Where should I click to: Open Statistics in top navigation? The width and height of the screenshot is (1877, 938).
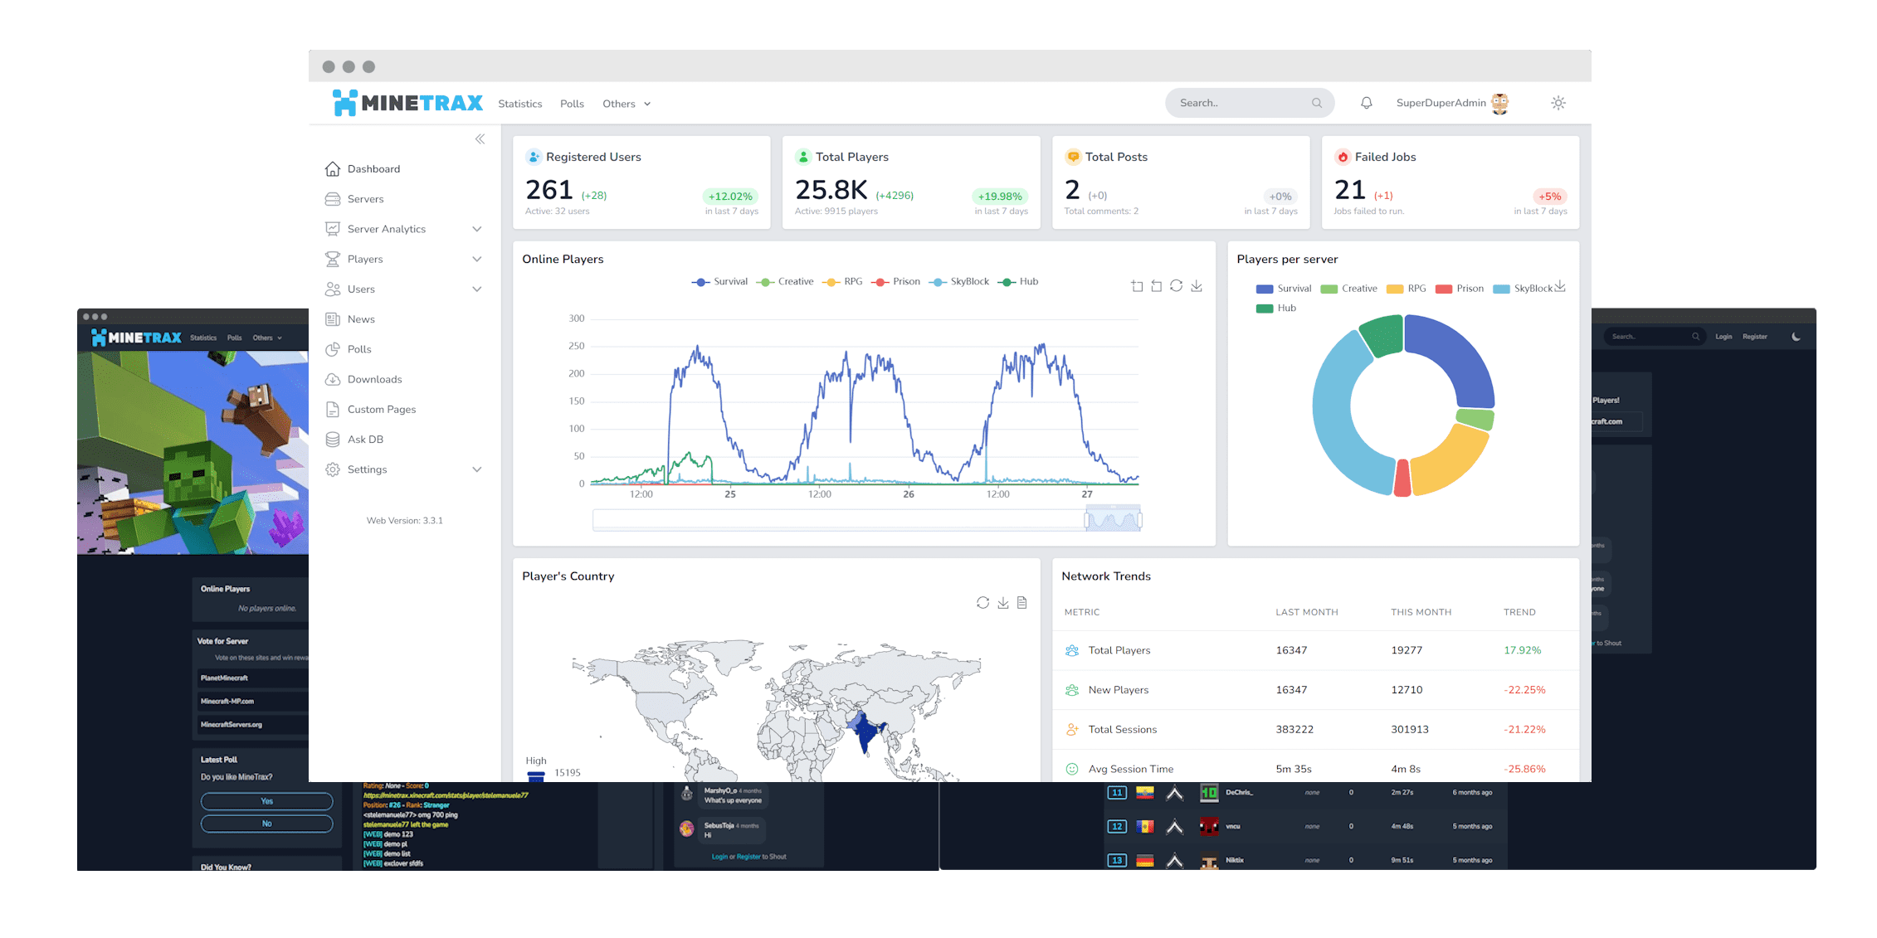(x=519, y=104)
